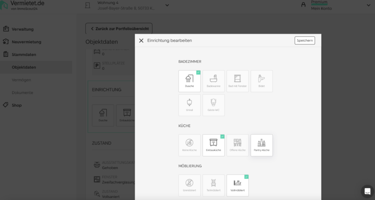
Task: Enable Bad mit Fenster option
Action: (x=237, y=81)
